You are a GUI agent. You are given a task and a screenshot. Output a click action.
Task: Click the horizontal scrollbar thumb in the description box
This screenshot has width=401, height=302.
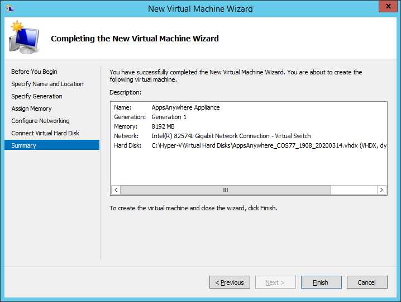(x=225, y=190)
